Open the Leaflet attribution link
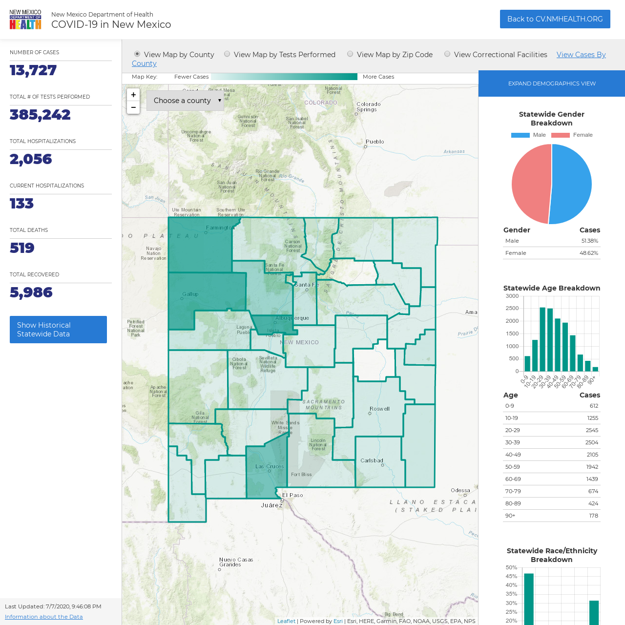This screenshot has height=625, width=625. [286, 621]
